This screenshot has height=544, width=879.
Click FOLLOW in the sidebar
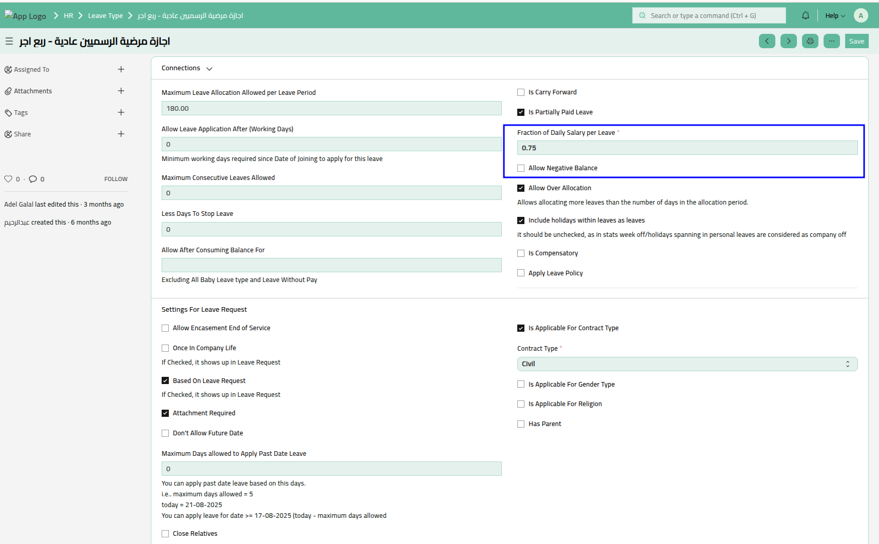point(116,179)
